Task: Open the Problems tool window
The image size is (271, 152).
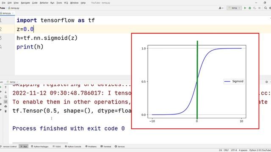Action: click(91, 147)
